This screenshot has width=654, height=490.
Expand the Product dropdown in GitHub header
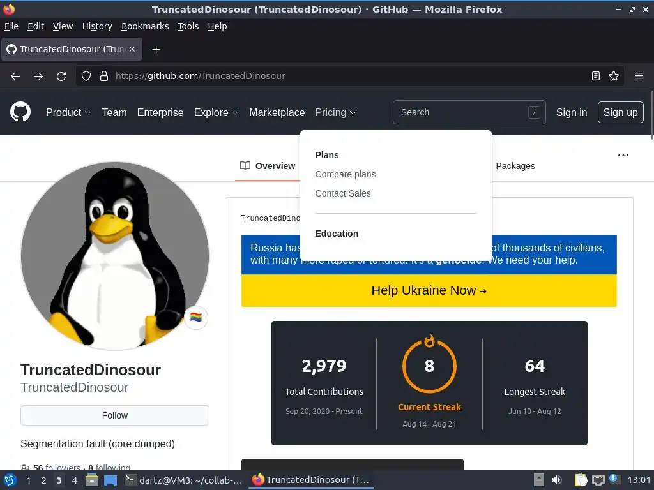pyautogui.click(x=68, y=112)
